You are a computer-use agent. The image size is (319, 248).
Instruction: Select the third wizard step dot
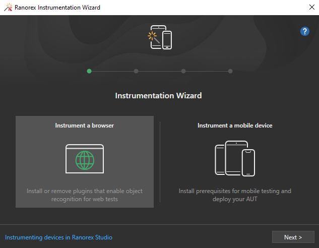183,71
